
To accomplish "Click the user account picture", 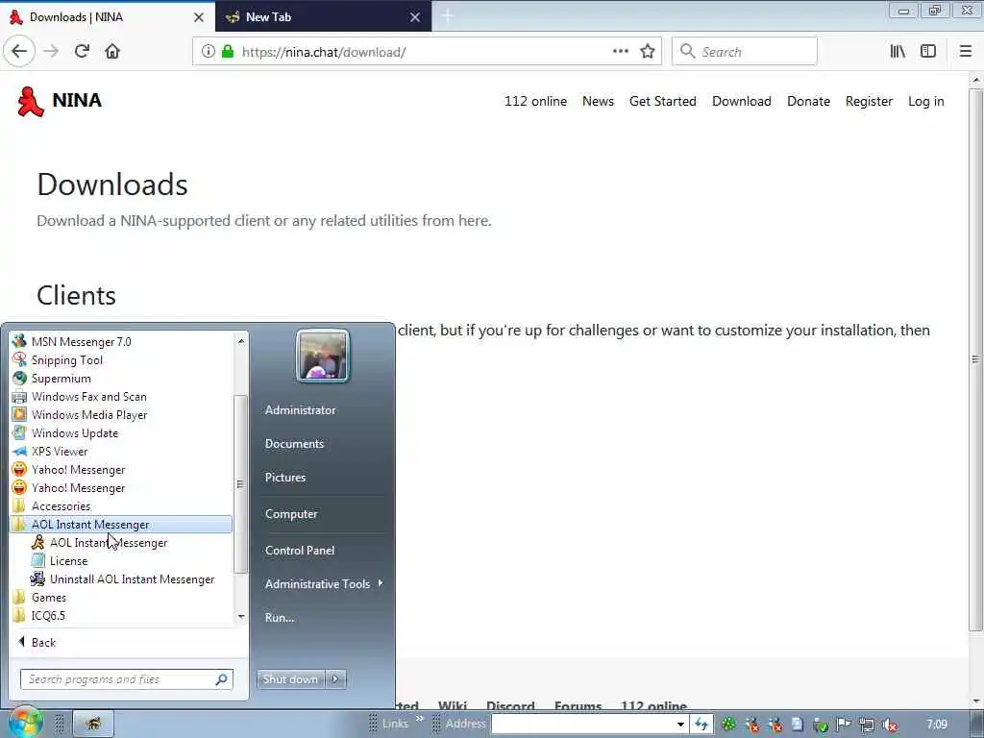I will coord(323,356).
